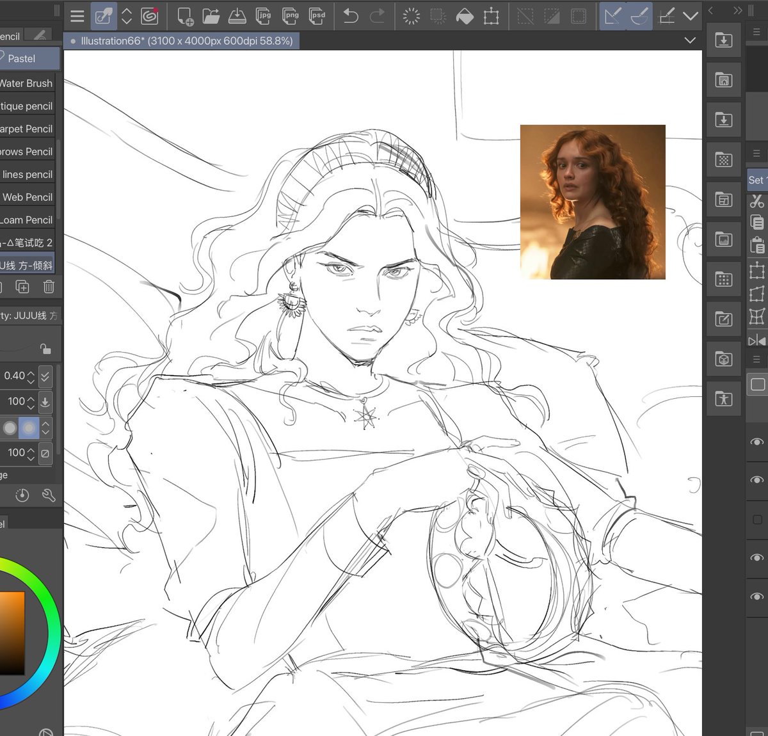Switch to the Illustration66 canvas tab

[x=182, y=41]
